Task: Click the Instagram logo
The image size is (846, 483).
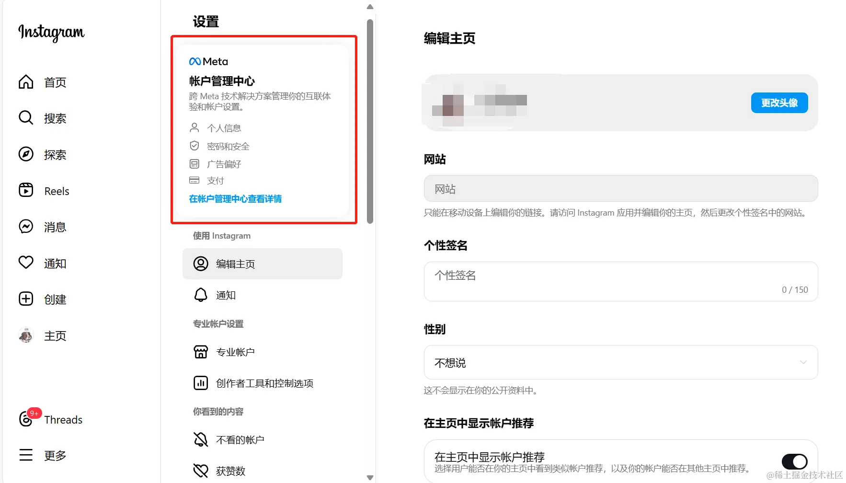Action: click(x=51, y=33)
